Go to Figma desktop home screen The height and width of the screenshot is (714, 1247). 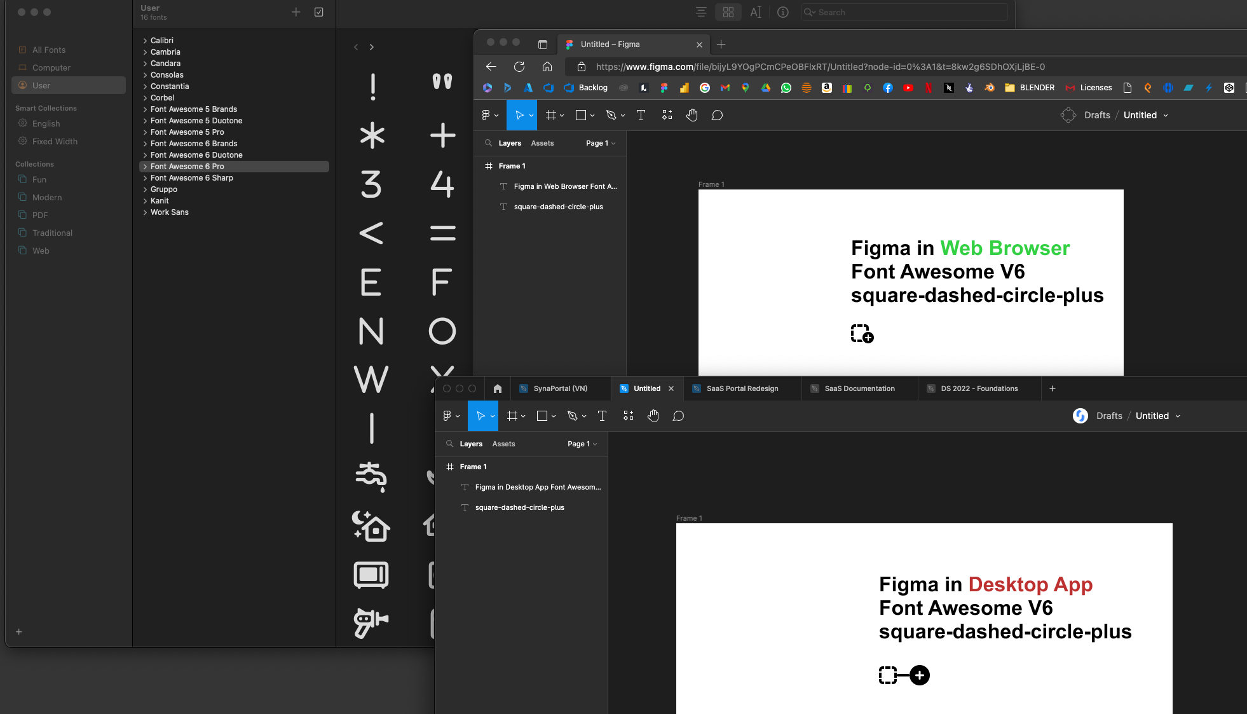coord(498,388)
